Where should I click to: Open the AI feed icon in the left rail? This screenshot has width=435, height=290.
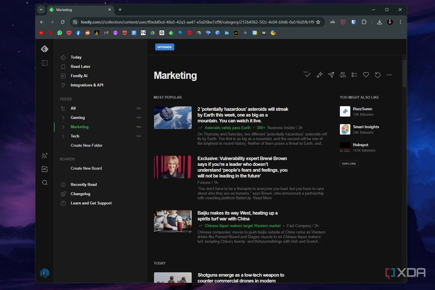click(x=45, y=169)
